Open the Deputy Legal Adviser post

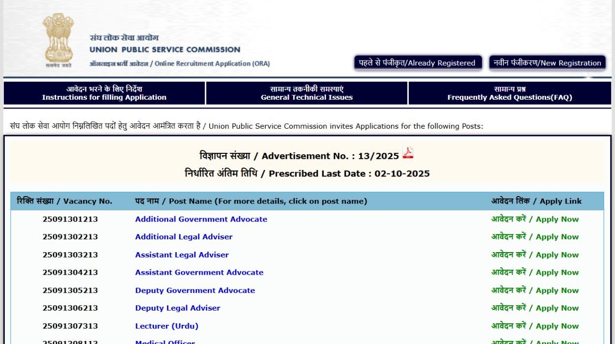pyautogui.click(x=178, y=308)
